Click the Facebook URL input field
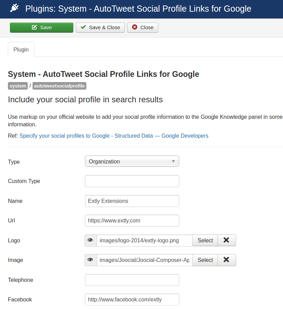 coord(132,299)
